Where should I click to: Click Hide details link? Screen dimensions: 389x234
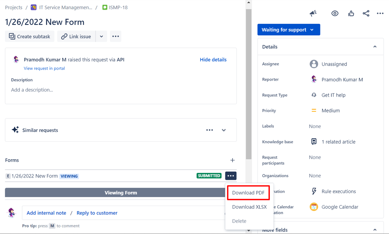point(213,60)
